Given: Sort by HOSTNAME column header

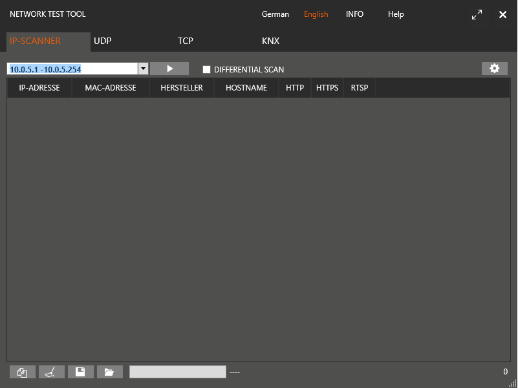Looking at the screenshot, I should point(246,88).
